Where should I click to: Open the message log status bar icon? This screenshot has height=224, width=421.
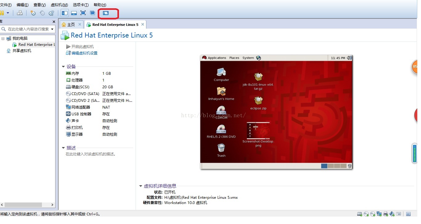[x=408, y=214]
